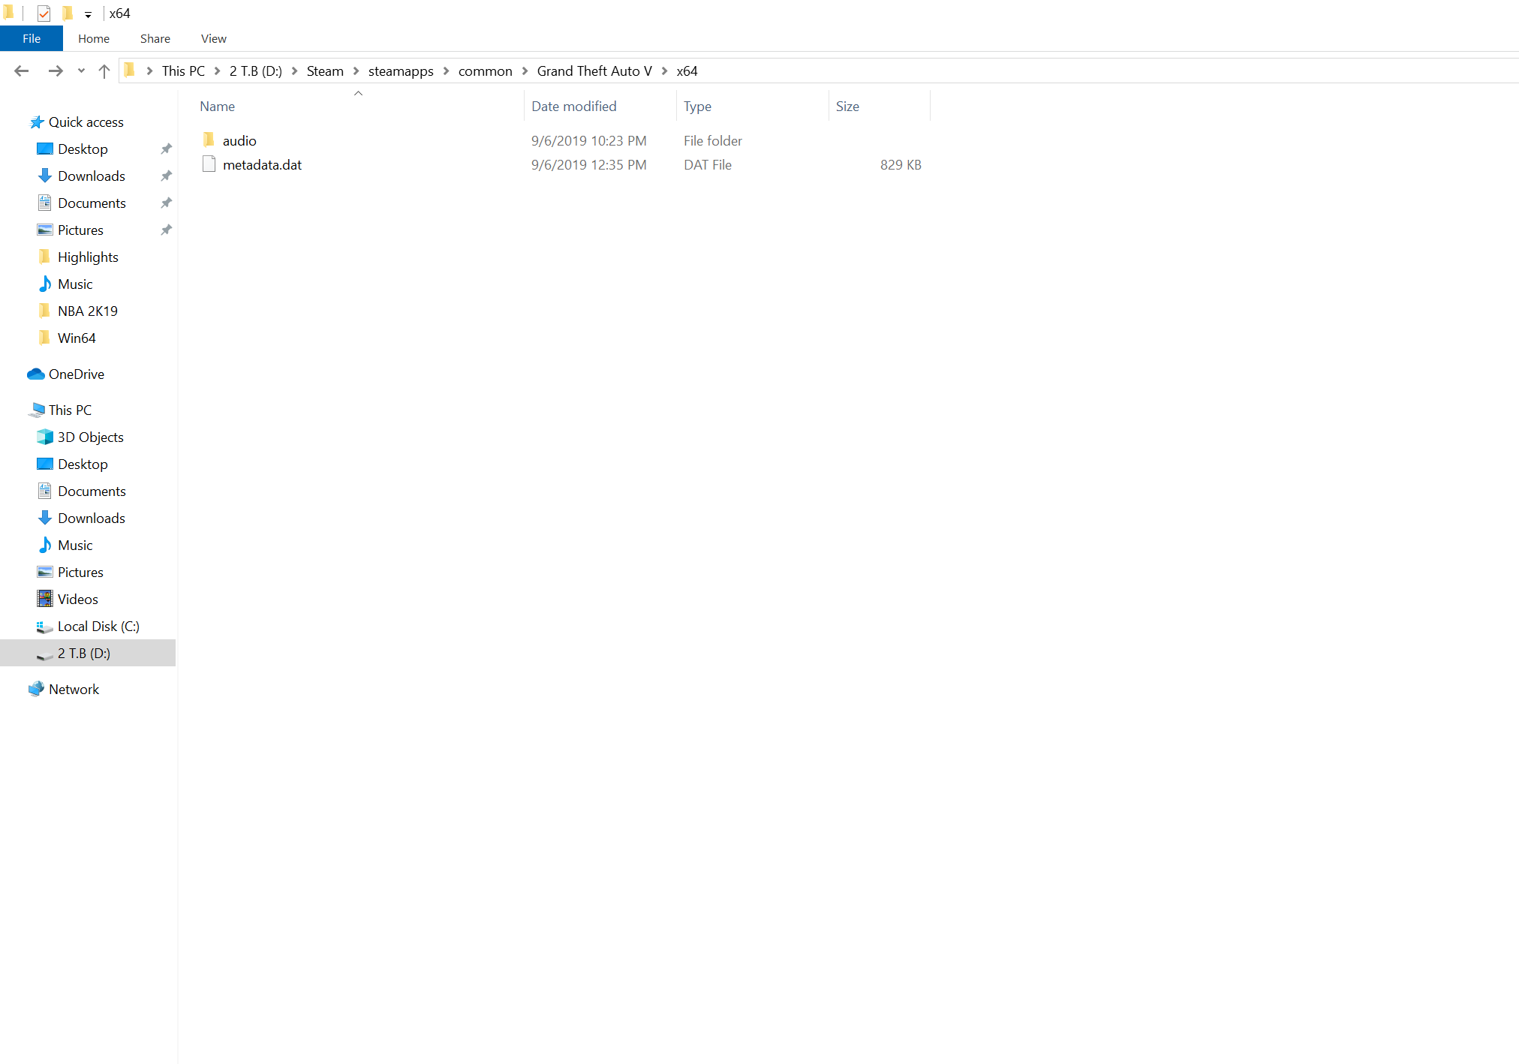The height and width of the screenshot is (1064, 1519).
Task: Sort by the Date modified column header
Action: pos(574,107)
